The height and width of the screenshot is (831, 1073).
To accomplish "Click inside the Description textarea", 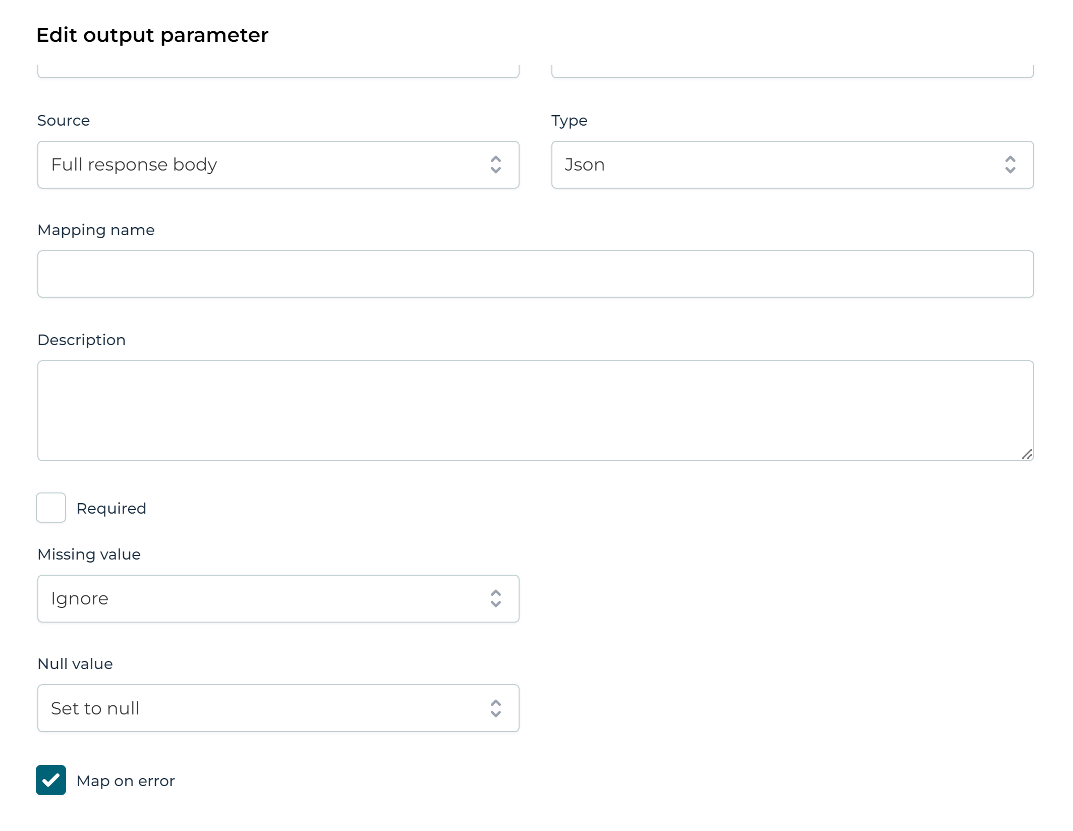I will click(x=535, y=410).
